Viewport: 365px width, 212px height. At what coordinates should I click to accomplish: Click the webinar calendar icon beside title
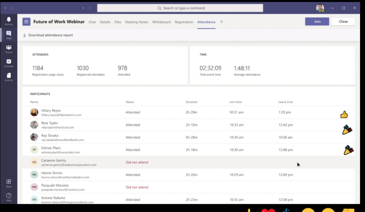(x=26, y=22)
